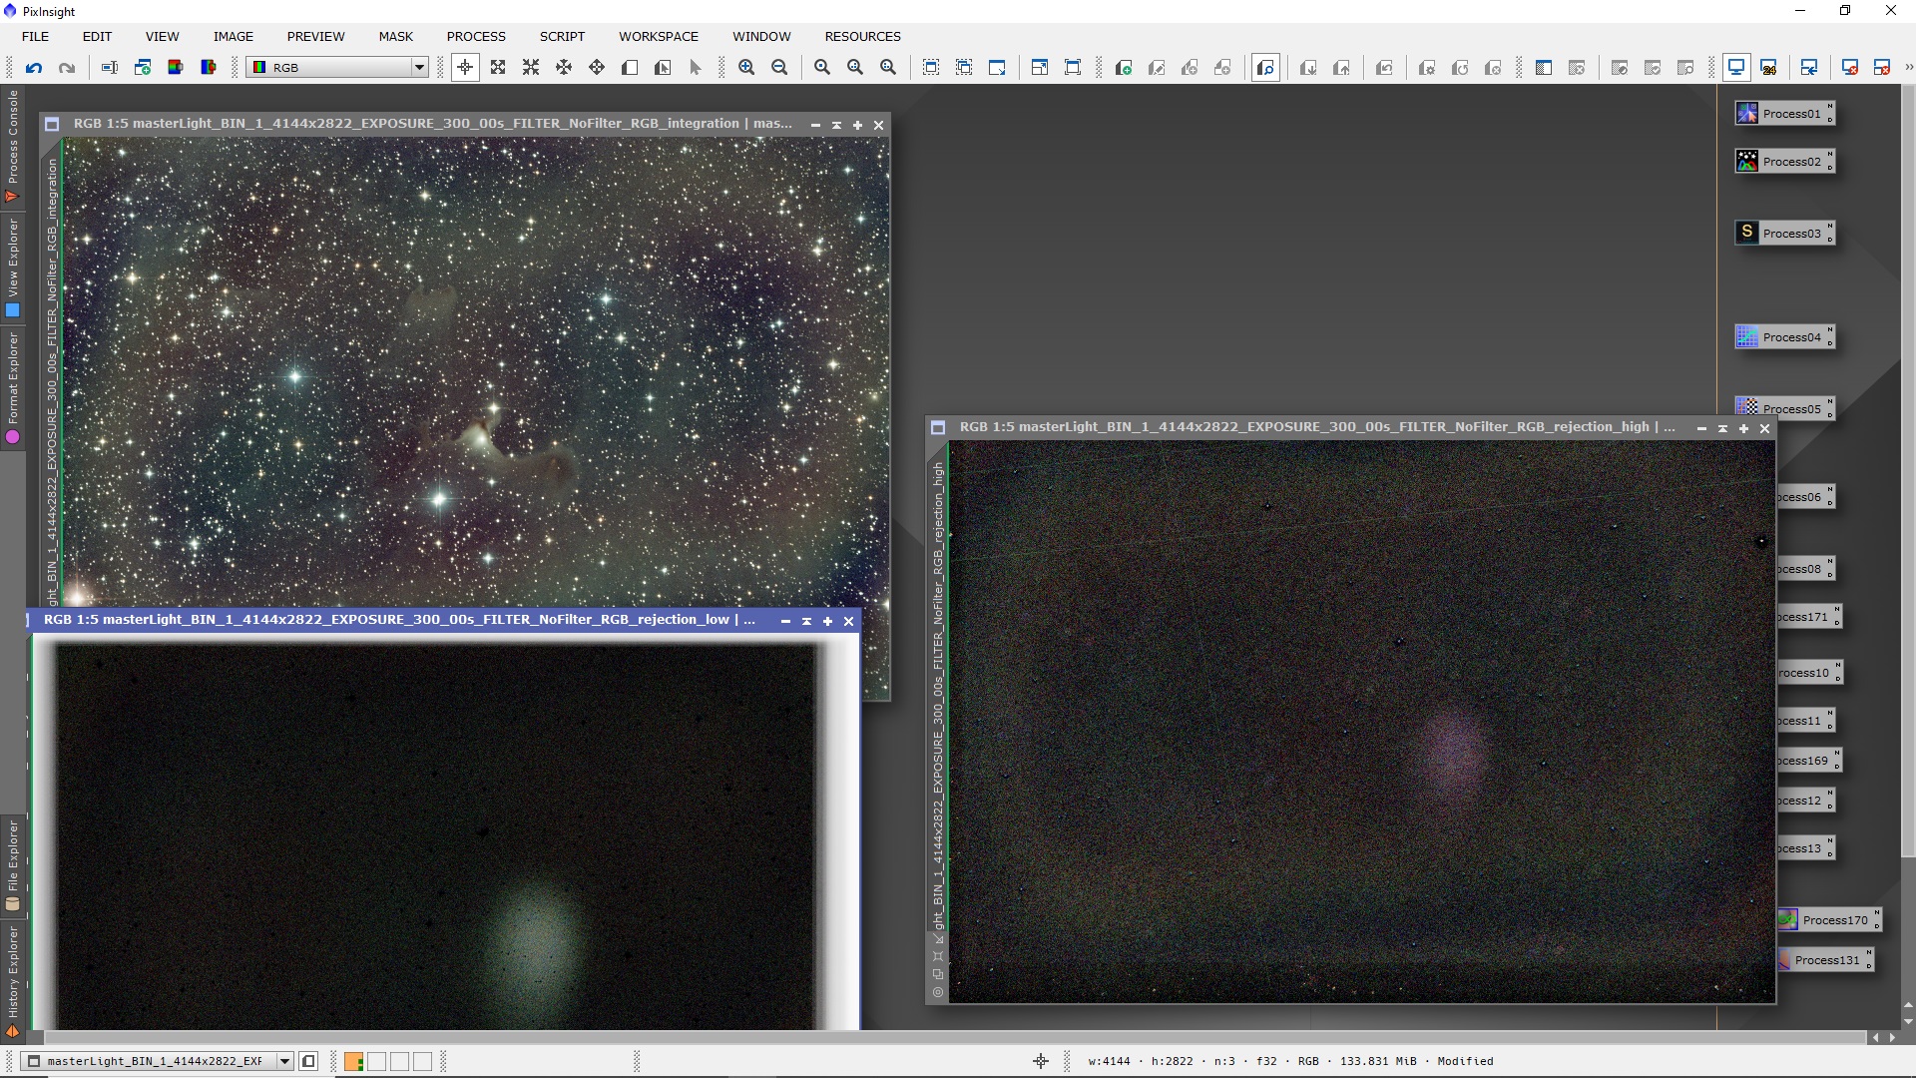
Task: Open the PREVIEW menu
Action: (315, 36)
